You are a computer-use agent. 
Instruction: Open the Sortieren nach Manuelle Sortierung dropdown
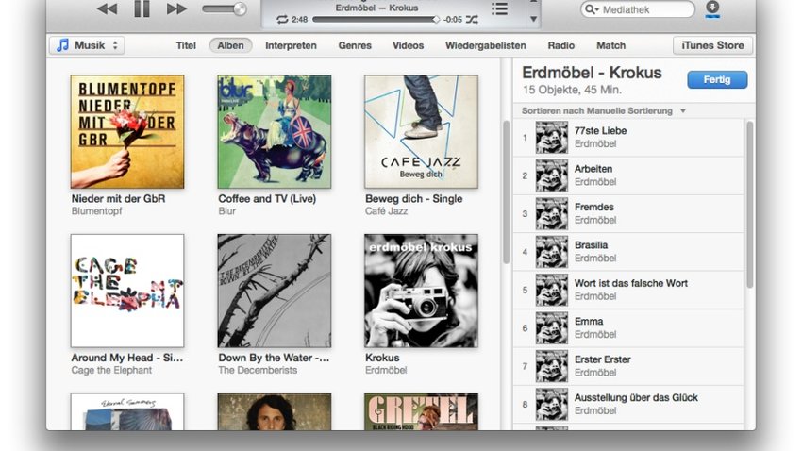pos(604,111)
